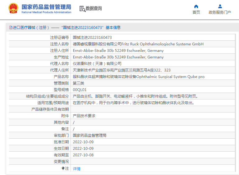Click the 适用范围/预期用途 label
This screenshot has height=175, width=239.
tap(53, 103)
